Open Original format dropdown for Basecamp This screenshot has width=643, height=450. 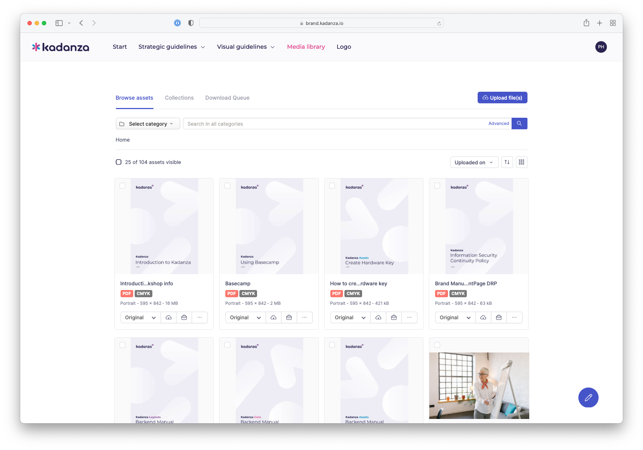click(x=246, y=317)
